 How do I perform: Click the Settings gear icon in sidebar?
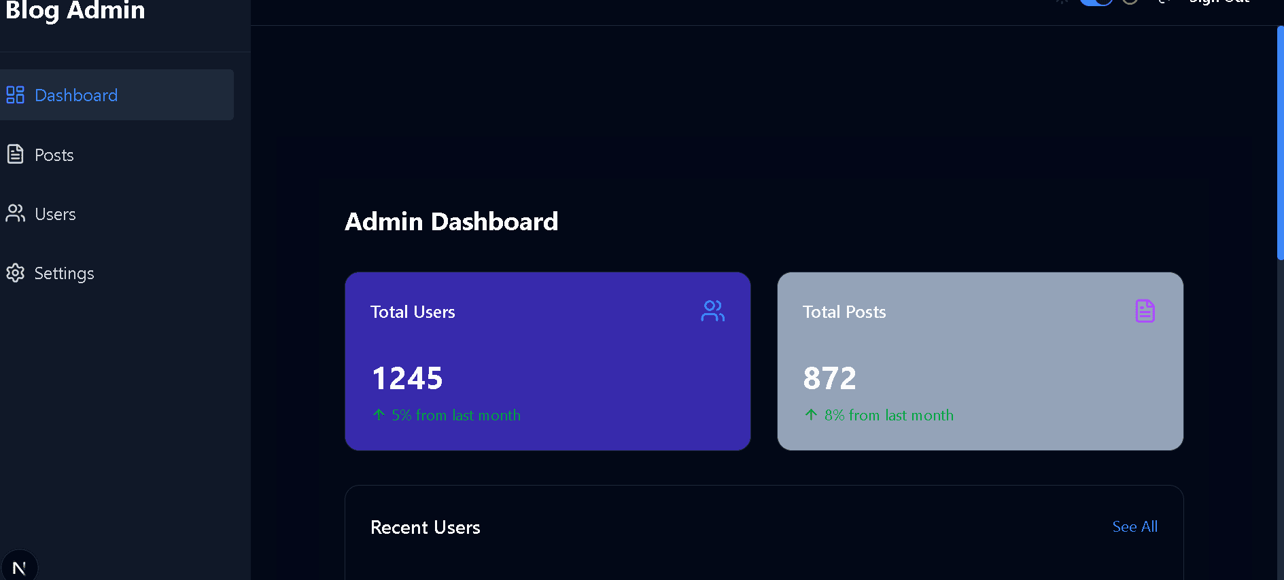pos(15,273)
